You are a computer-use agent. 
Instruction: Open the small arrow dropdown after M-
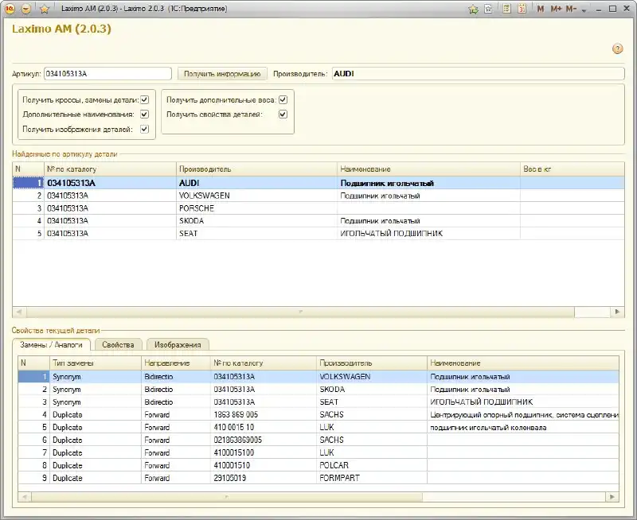click(584, 10)
